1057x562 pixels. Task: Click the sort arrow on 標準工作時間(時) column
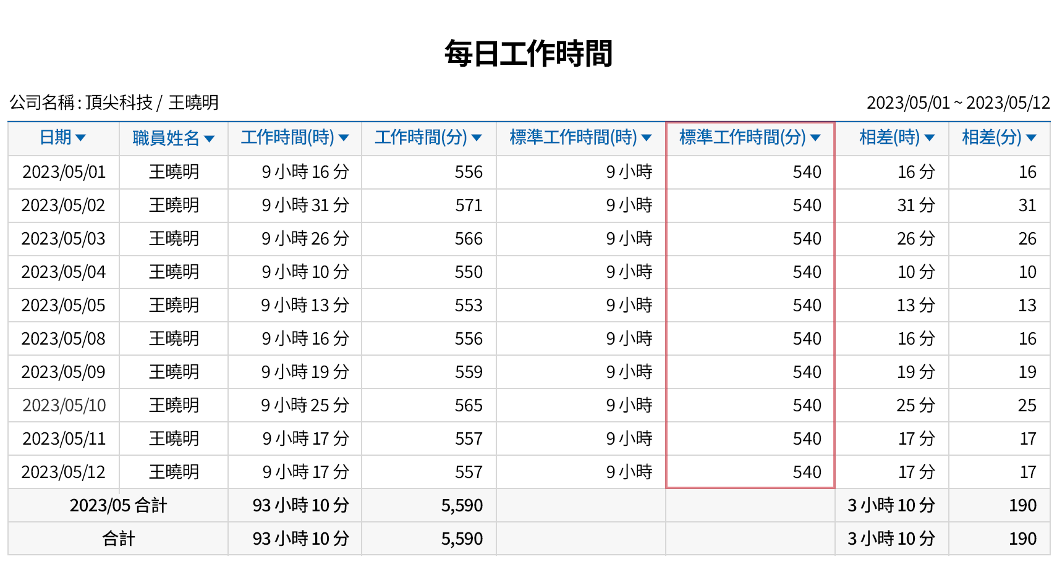pyautogui.click(x=647, y=138)
